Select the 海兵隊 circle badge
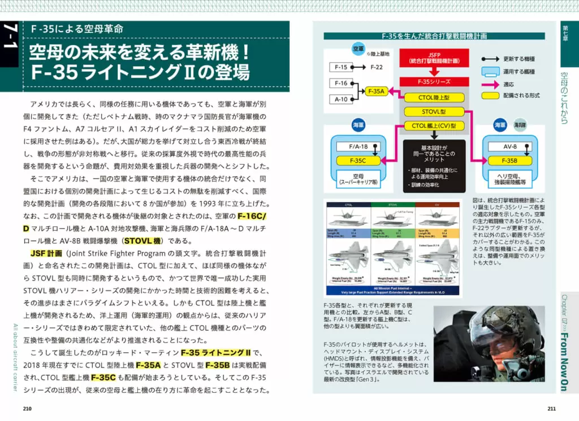Screen dimensions: 579x421 click(520, 125)
